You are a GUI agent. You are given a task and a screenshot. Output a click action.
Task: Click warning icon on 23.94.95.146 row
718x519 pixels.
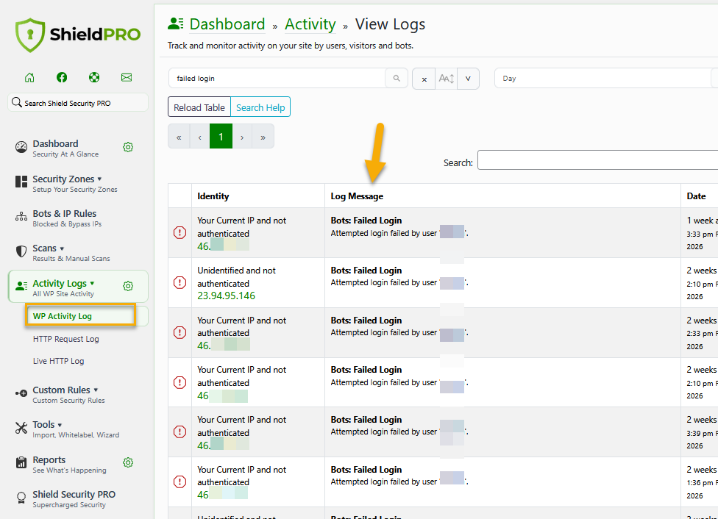[180, 282]
